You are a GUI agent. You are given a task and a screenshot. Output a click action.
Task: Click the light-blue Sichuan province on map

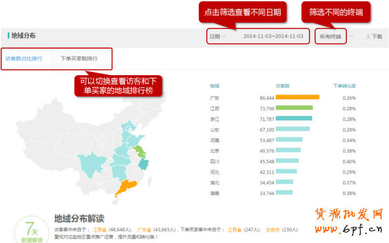pyautogui.click(x=91, y=164)
